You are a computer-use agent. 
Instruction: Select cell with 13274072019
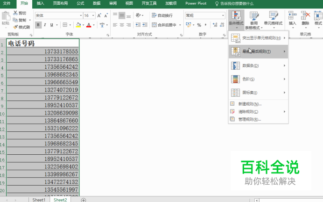point(43,90)
